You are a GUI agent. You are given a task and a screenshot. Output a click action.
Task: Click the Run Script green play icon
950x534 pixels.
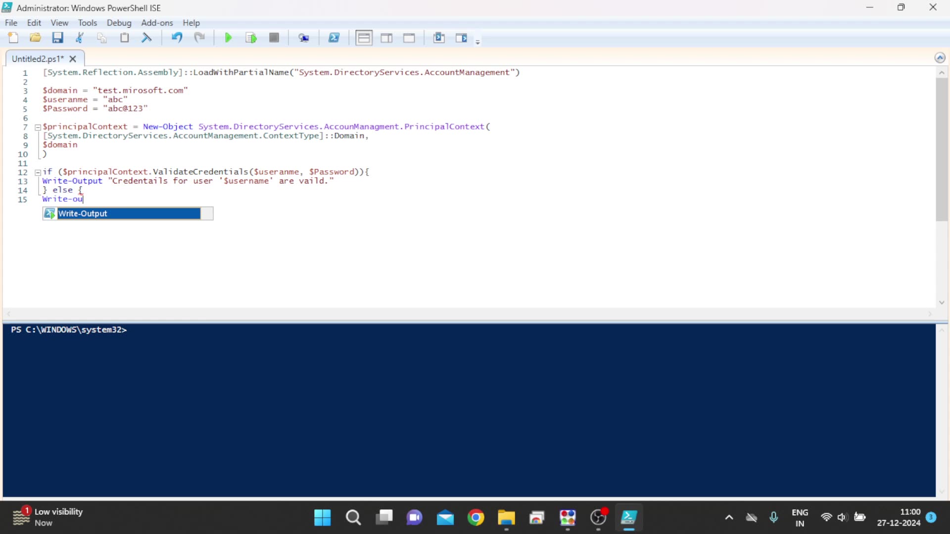pos(228,38)
